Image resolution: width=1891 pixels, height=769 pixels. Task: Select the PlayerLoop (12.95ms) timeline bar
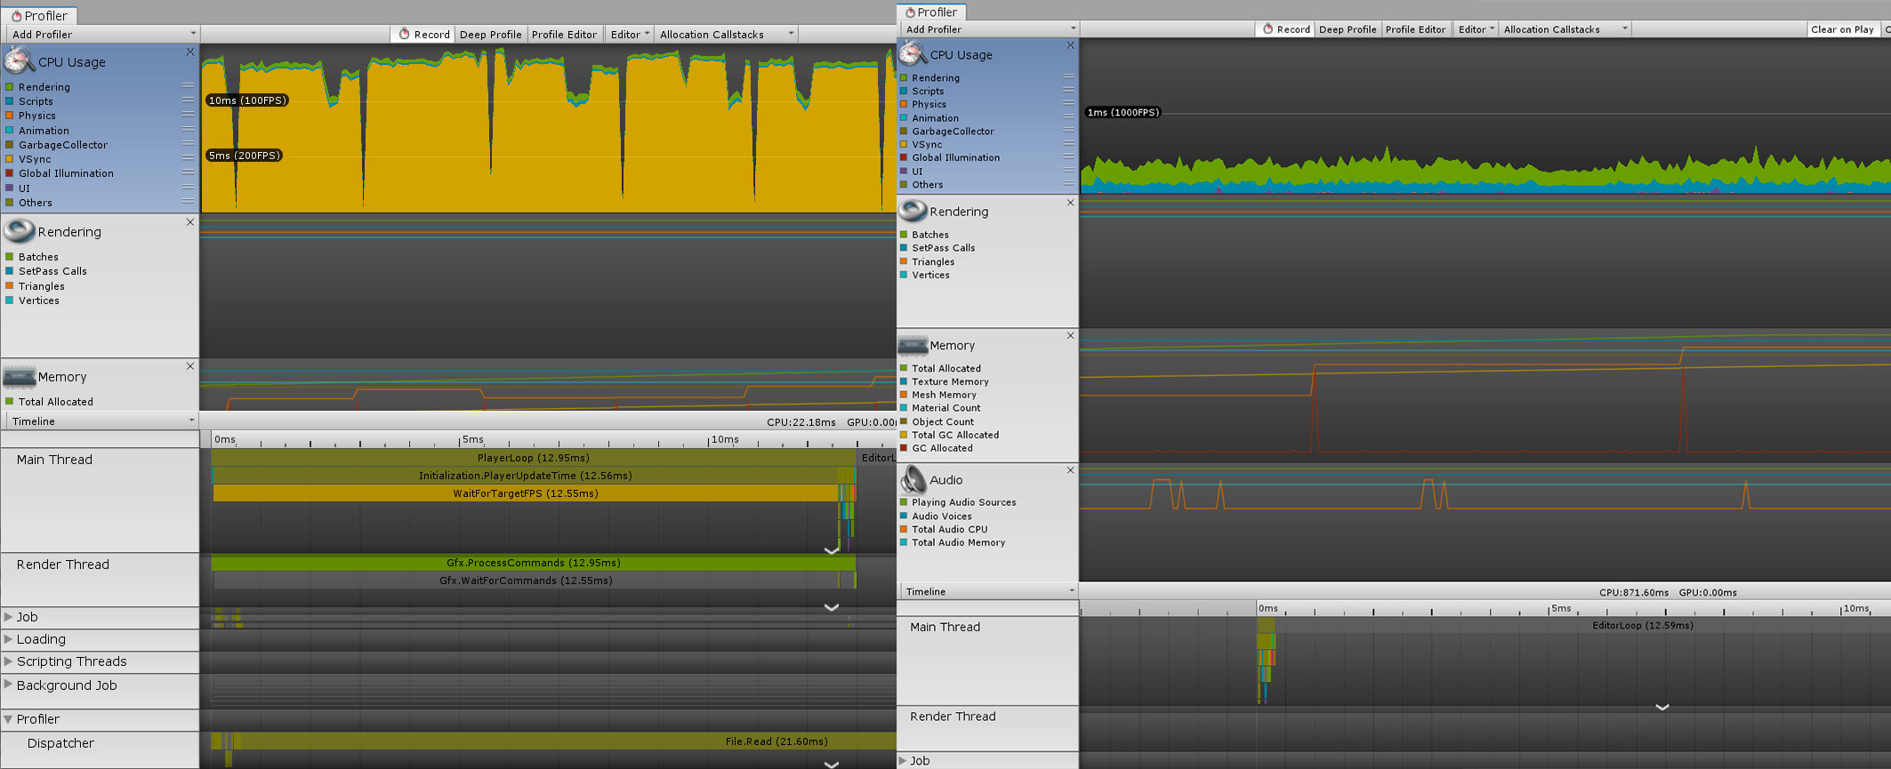click(x=534, y=458)
